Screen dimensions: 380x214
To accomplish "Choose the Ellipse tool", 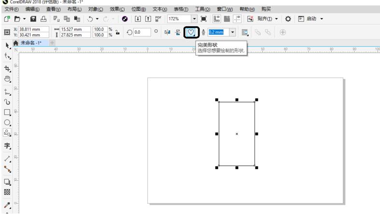I will (7, 123).
